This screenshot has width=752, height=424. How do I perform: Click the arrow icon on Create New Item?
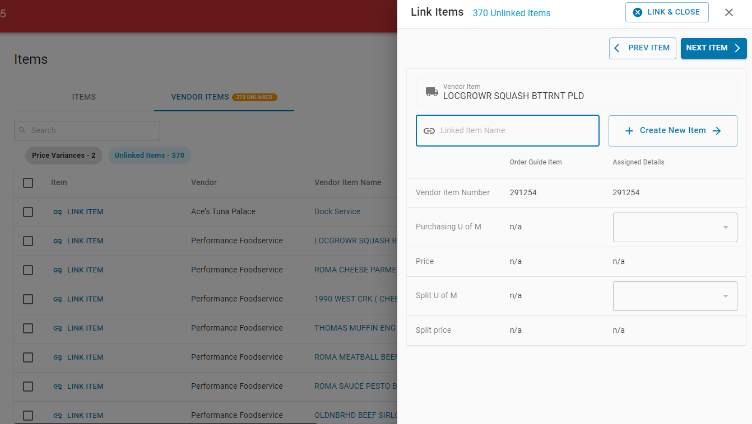tap(717, 131)
